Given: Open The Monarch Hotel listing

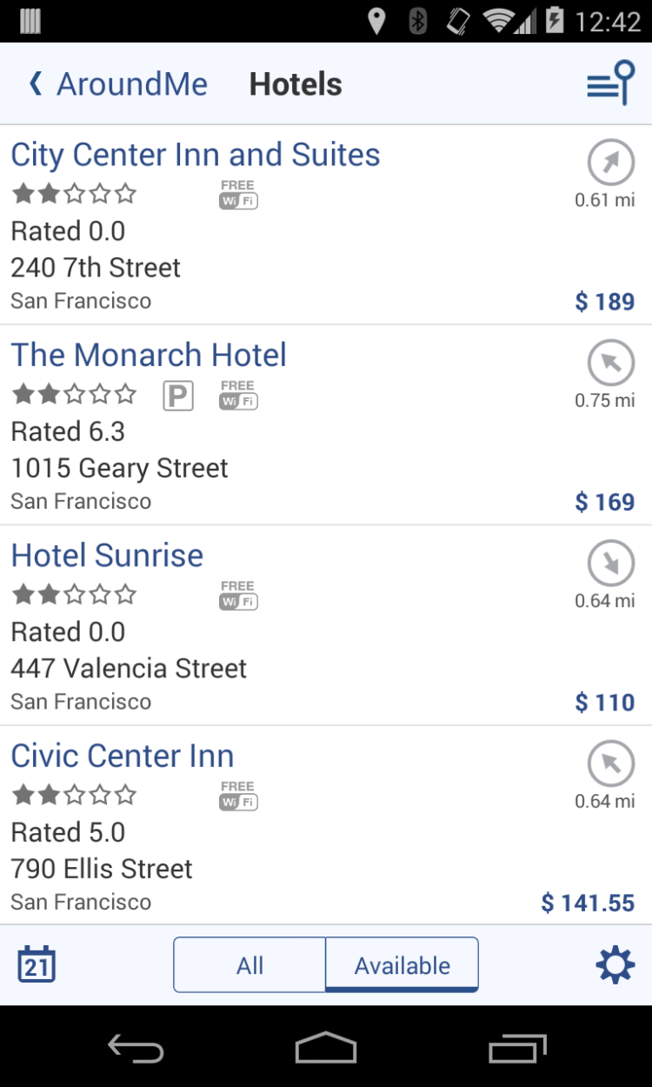Looking at the screenshot, I should pos(149,355).
